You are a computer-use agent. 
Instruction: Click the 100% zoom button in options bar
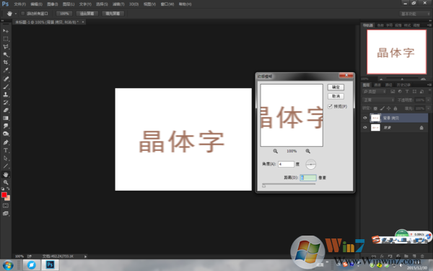[x=64, y=14]
